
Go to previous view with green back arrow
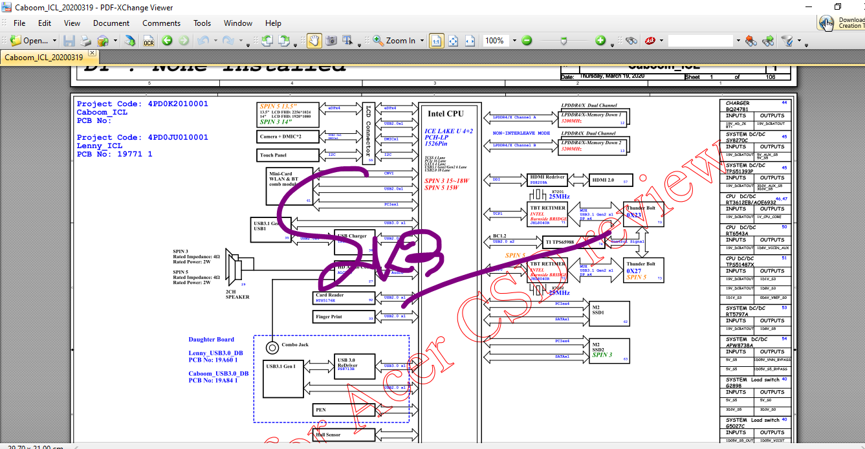click(167, 41)
